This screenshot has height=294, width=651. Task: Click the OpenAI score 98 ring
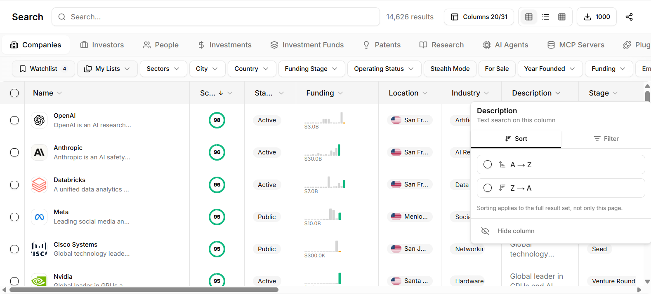tap(217, 120)
